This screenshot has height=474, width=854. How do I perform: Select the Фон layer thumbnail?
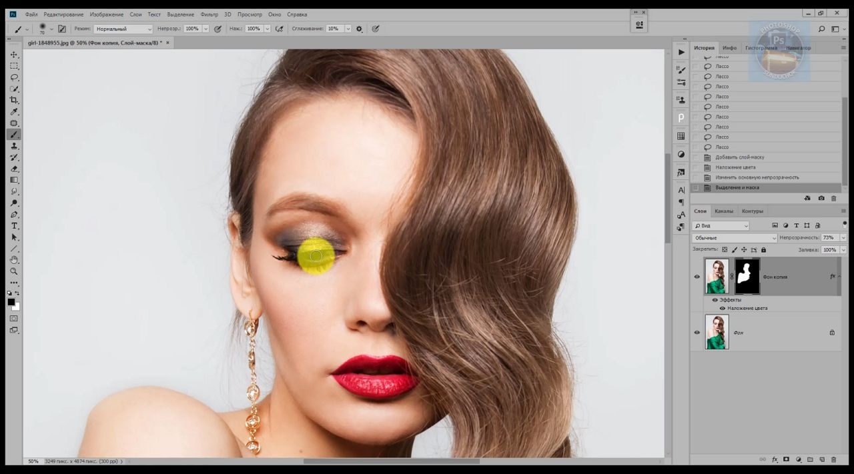[717, 332]
